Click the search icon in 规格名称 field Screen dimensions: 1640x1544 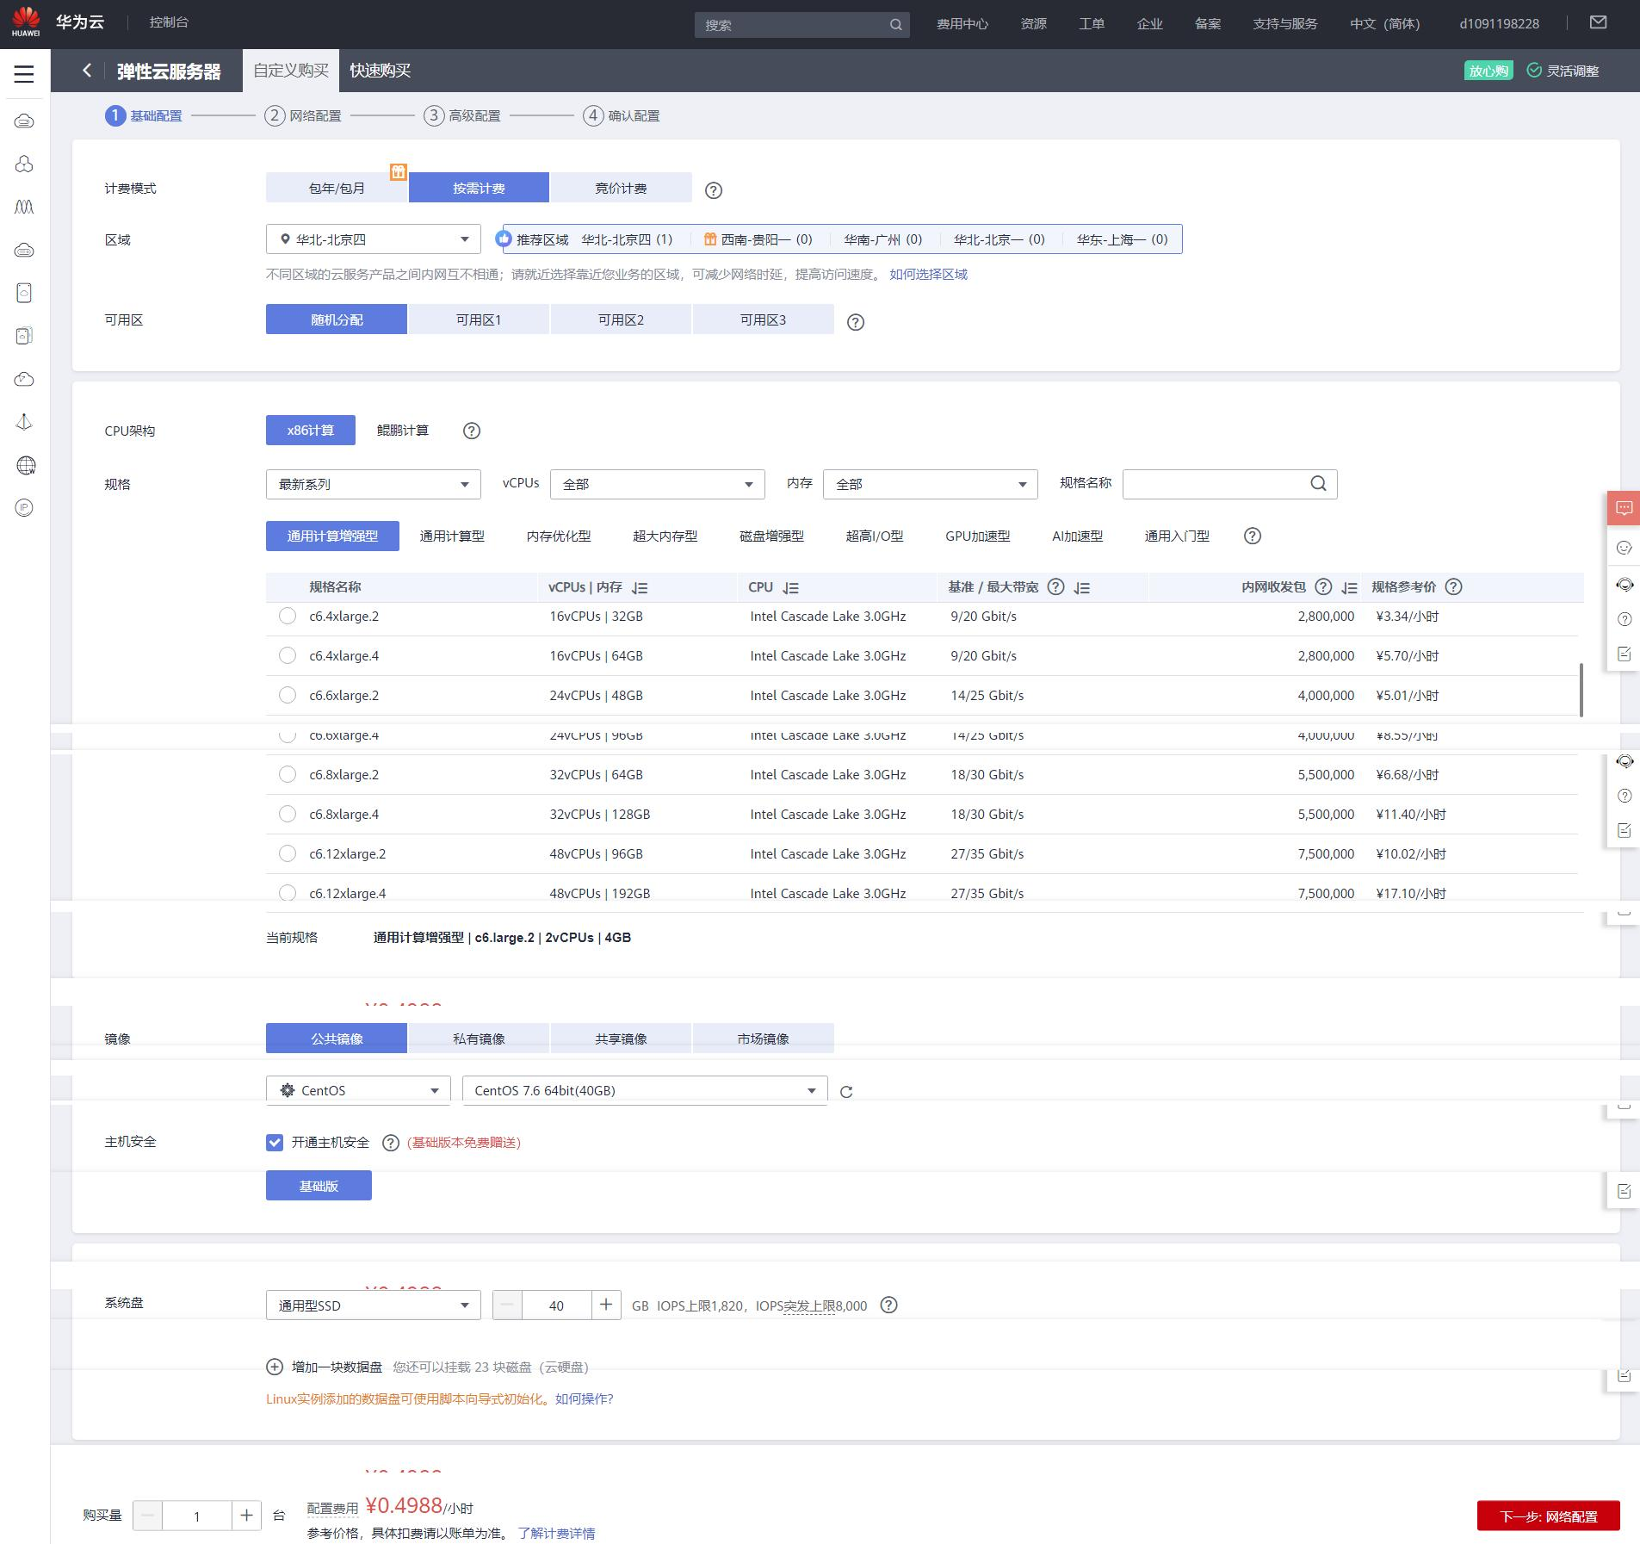click(1318, 484)
